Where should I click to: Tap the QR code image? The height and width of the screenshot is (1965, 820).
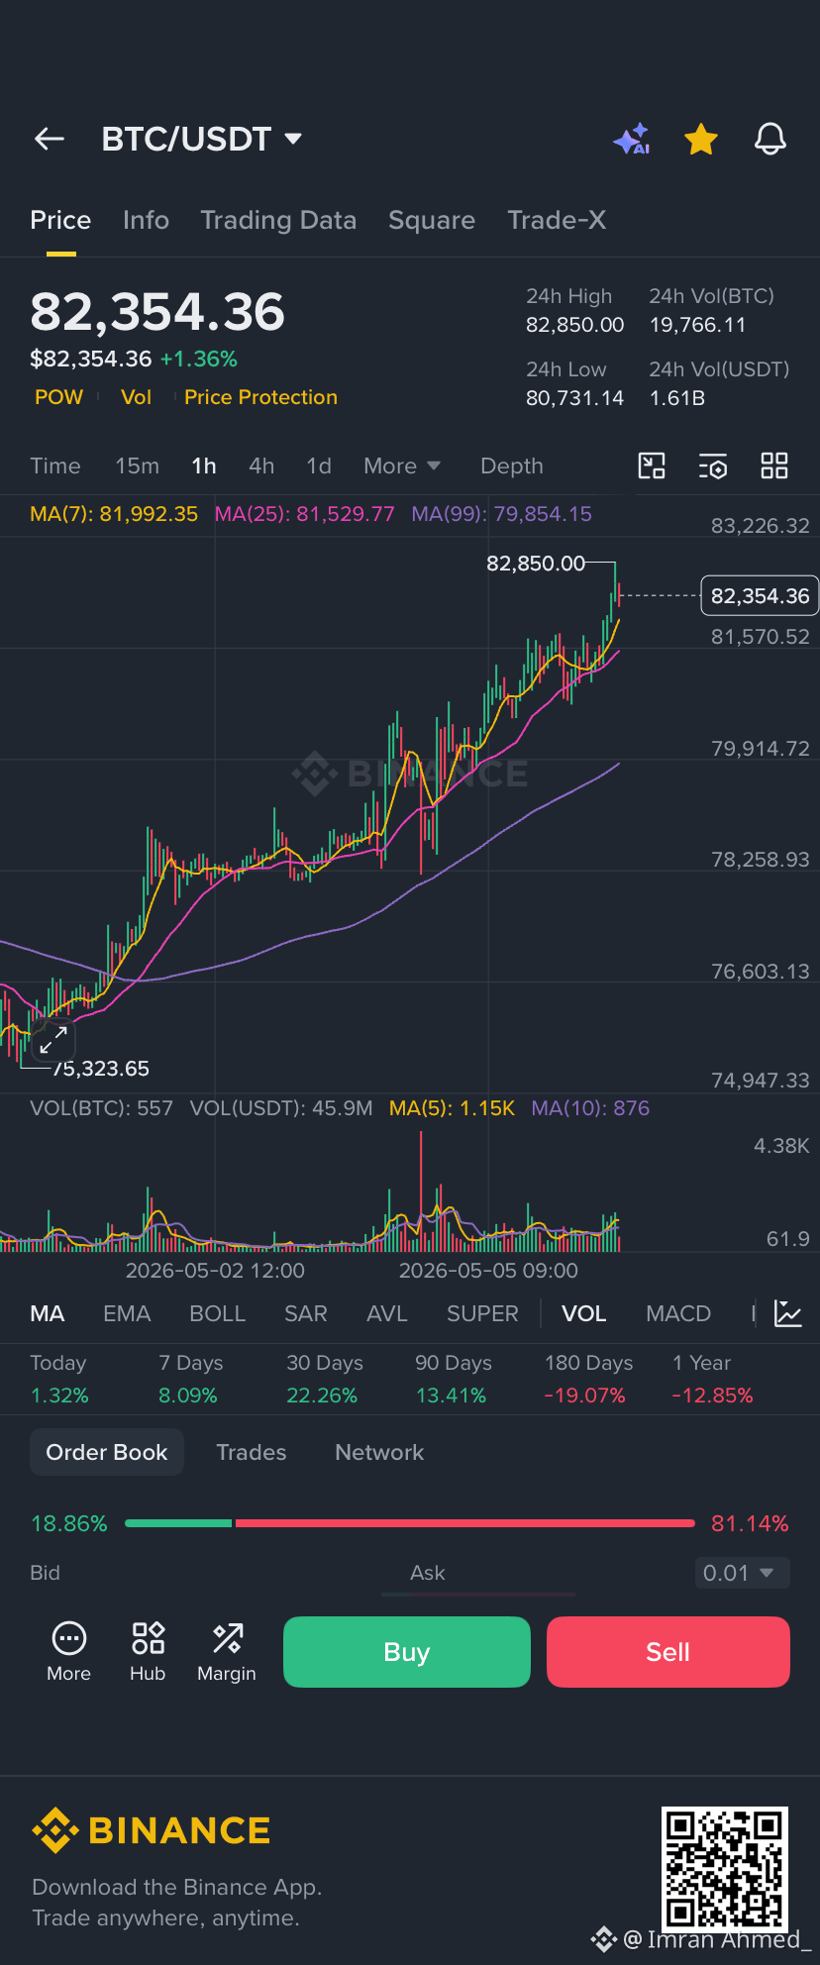coord(725,1868)
